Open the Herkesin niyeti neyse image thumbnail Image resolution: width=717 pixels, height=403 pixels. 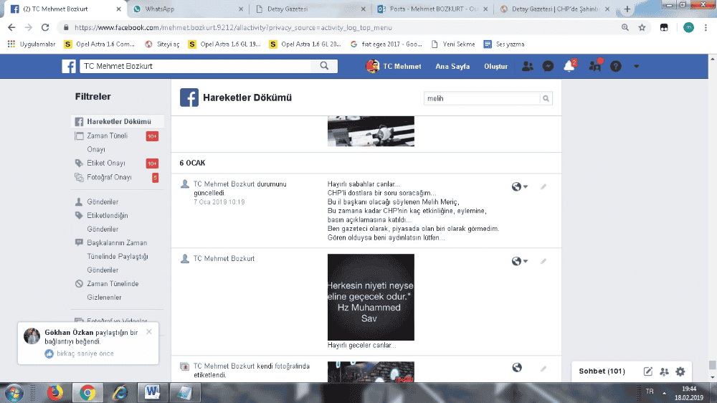(371, 298)
